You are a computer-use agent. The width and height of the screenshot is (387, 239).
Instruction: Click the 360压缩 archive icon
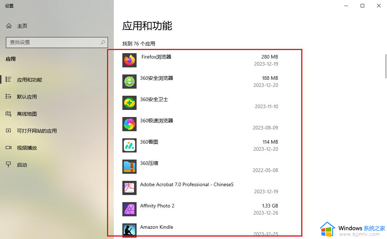tap(129, 167)
